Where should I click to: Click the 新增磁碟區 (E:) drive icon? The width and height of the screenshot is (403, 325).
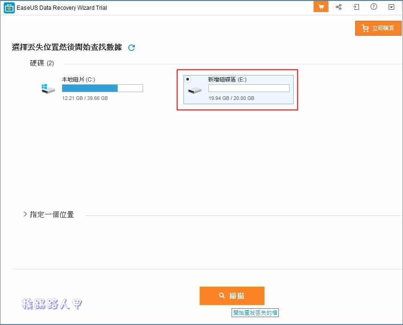click(195, 90)
